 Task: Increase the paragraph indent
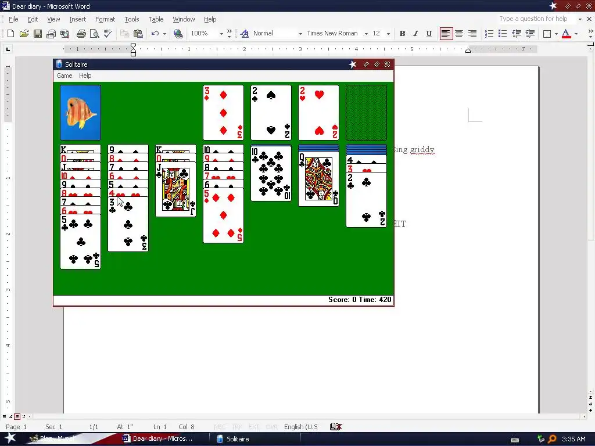click(x=530, y=33)
